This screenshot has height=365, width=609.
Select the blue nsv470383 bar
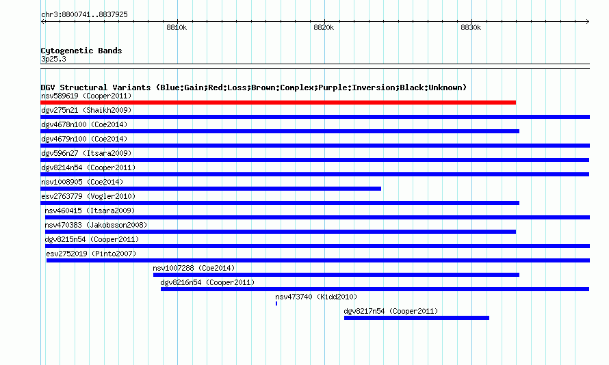pyautogui.click(x=281, y=232)
